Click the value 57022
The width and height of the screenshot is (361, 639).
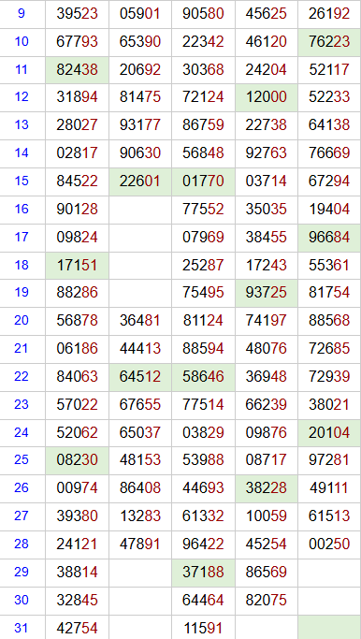click(x=77, y=405)
